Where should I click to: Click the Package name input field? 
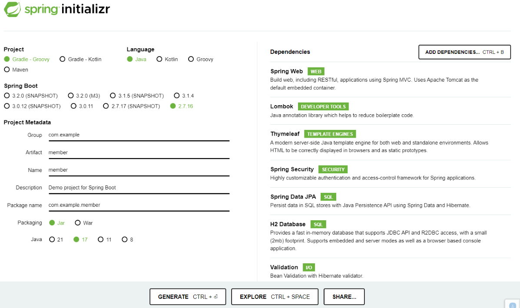[139, 205]
